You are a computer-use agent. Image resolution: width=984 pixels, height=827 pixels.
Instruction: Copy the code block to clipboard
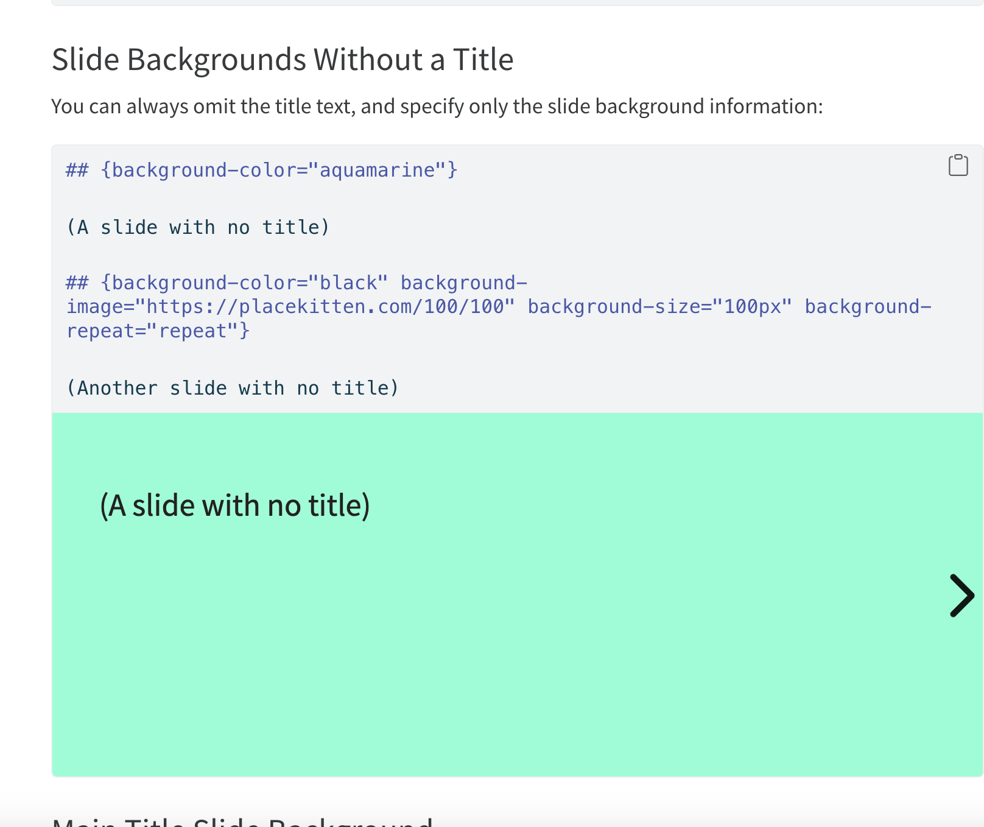point(958,165)
